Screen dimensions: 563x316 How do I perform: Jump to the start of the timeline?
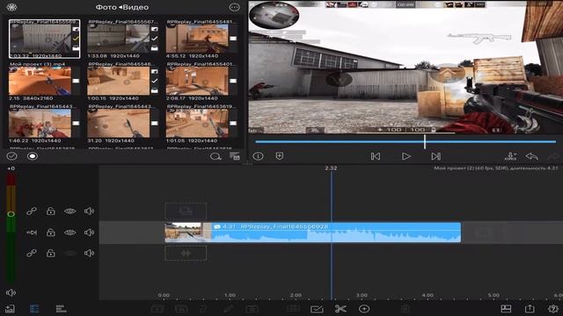tap(376, 156)
